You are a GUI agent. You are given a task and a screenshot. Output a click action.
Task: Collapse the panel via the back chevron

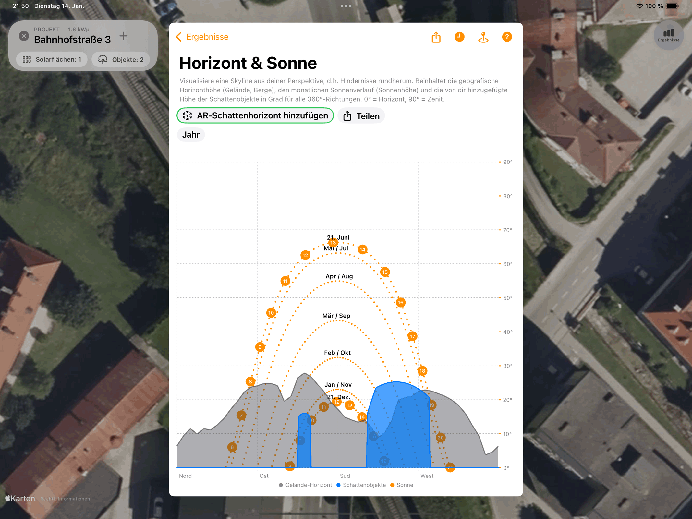tap(178, 37)
